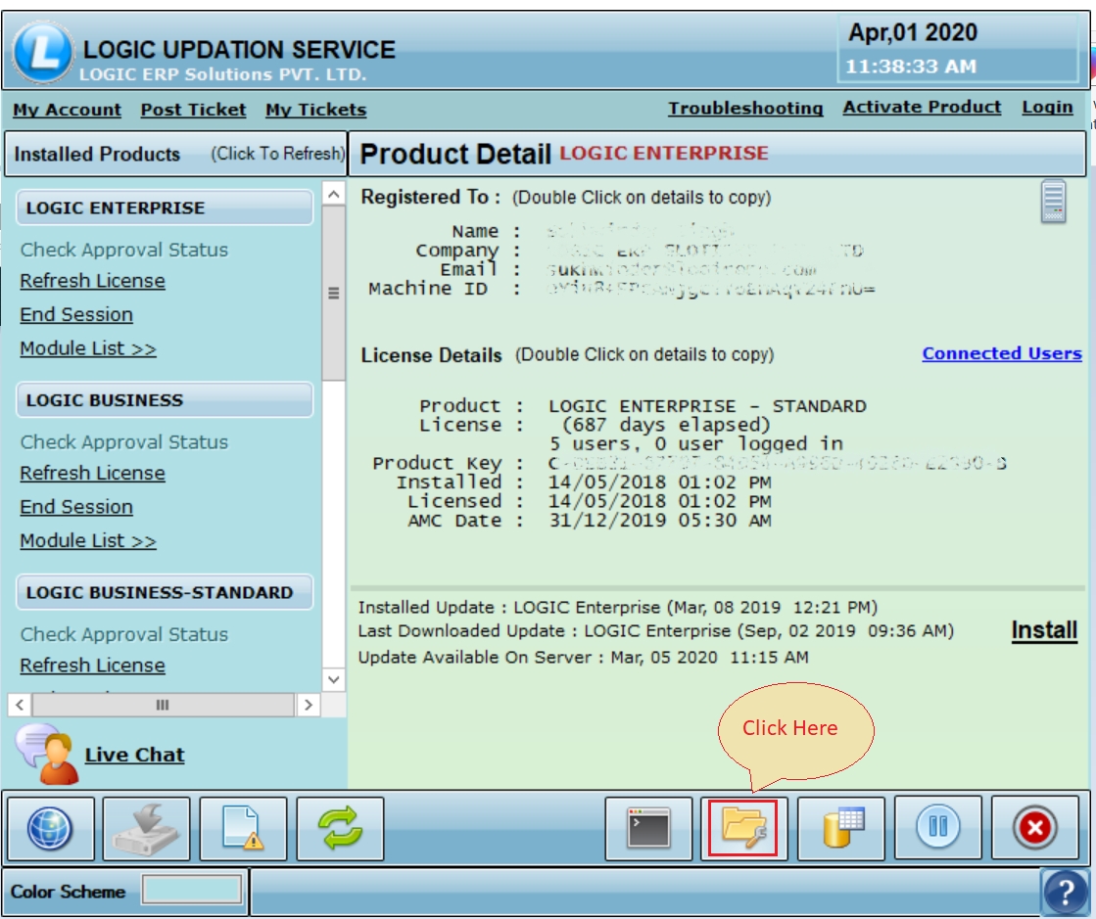This screenshot has width=1096, height=919.
Task: Open the database table icon
Action: 841,829
